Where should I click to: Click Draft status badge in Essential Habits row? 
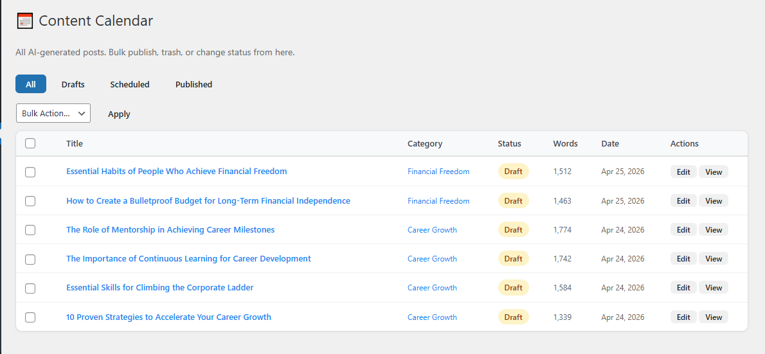coord(513,172)
